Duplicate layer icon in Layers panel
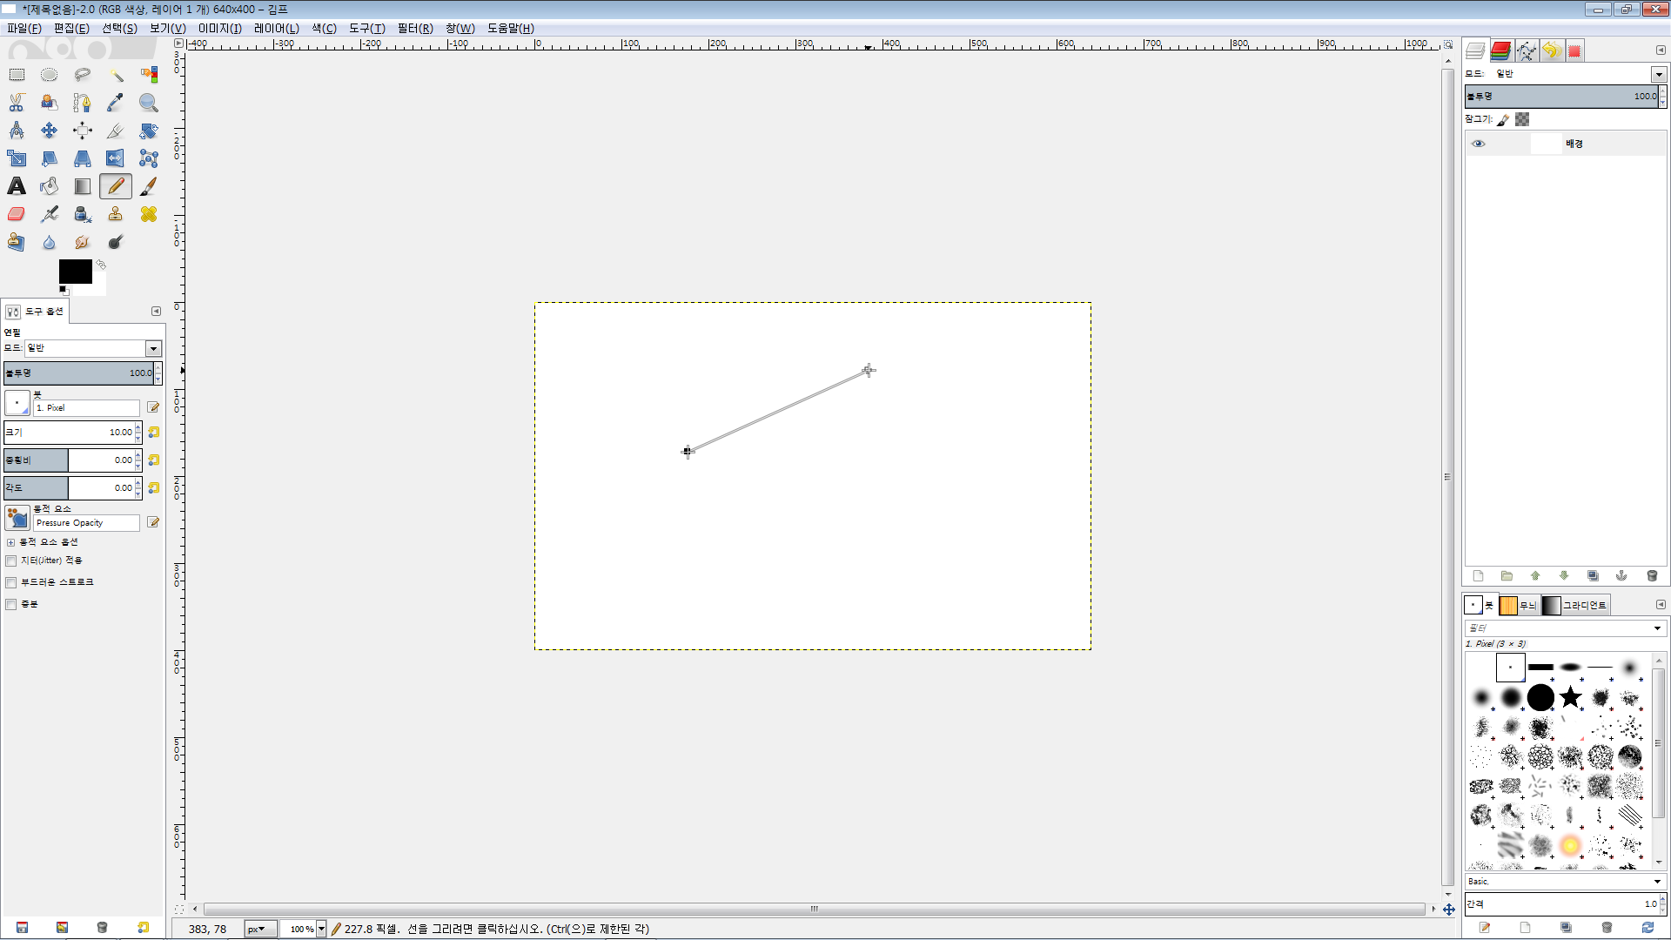The width and height of the screenshot is (1671, 940). point(1593,576)
